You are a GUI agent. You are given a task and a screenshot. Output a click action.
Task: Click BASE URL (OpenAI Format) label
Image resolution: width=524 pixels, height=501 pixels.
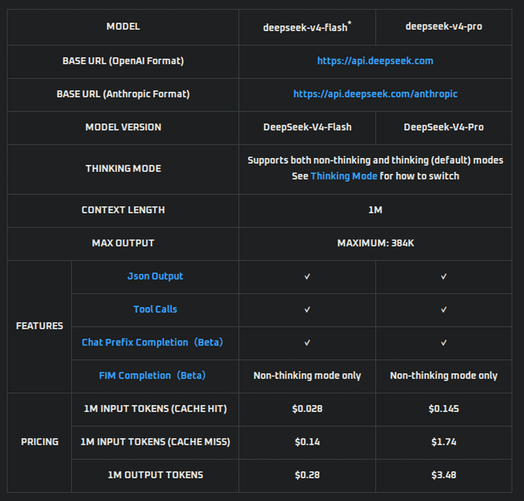pyautogui.click(x=123, y=61)
